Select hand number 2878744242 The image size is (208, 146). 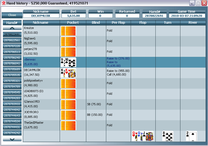12,133
